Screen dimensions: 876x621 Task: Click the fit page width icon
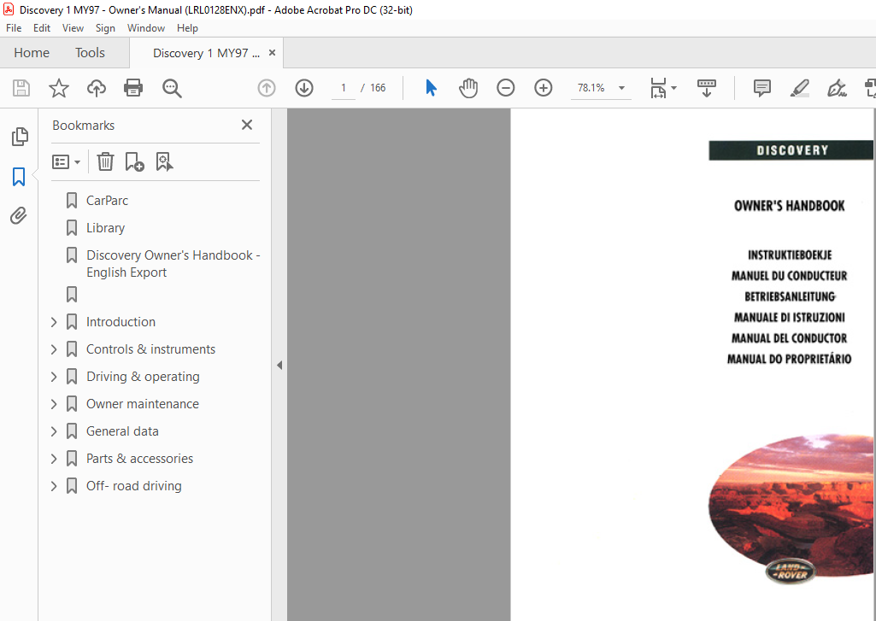[658, 88]
